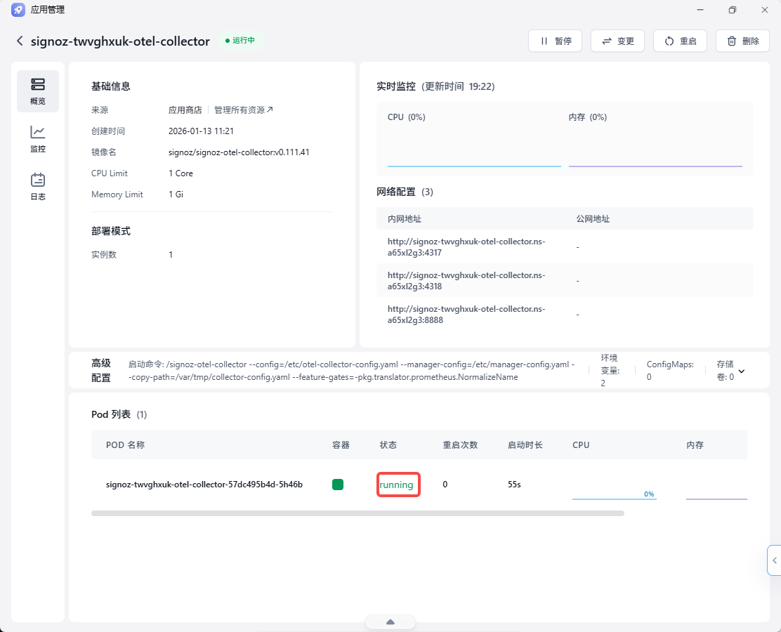Image resolution: width=781 pixels, height=632 pixels.
Task: Click the 应用管理 rocket app icon
Action: 18,9
